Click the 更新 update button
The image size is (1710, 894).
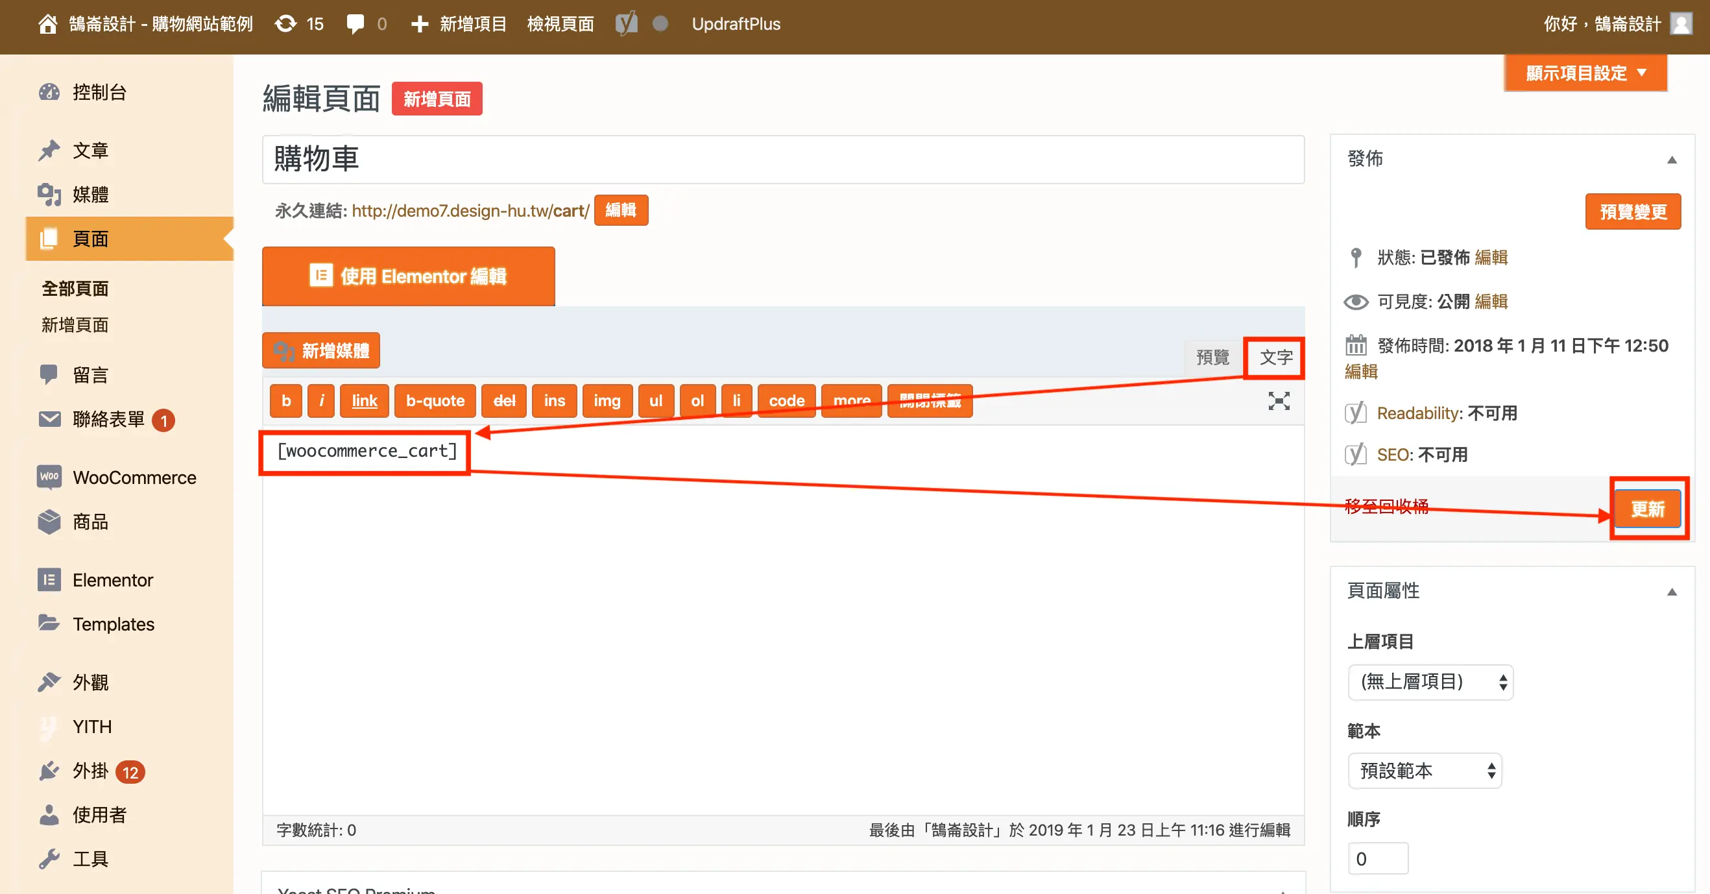tap(1648, 509)
